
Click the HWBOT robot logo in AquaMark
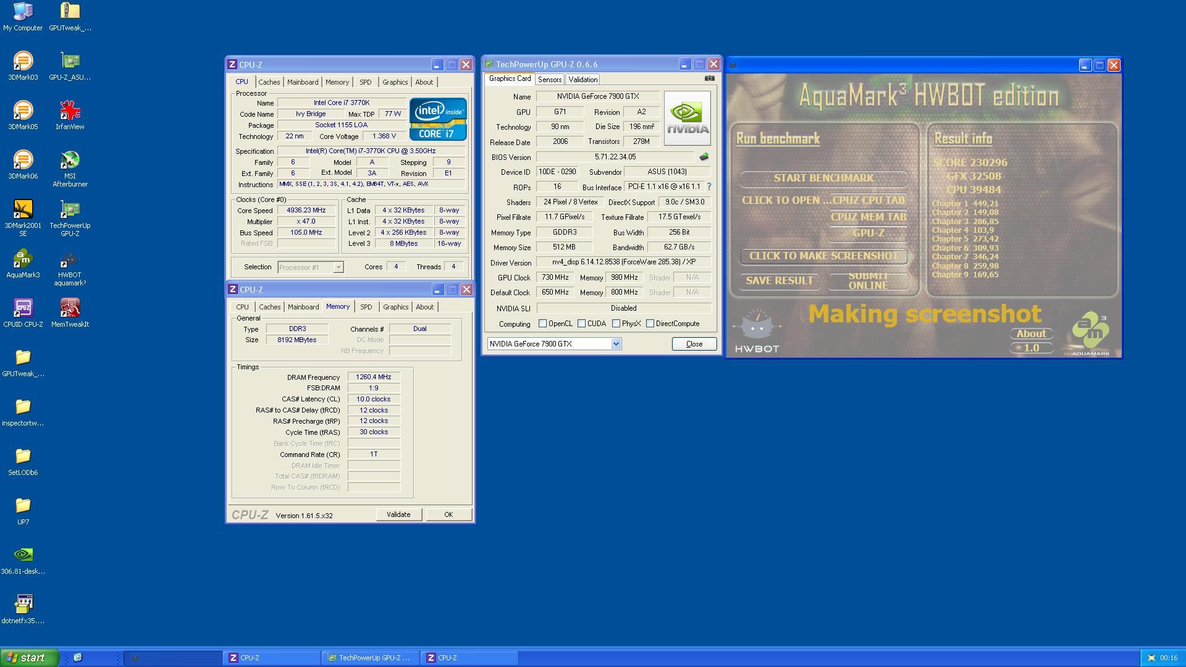(x=757, y=330)
